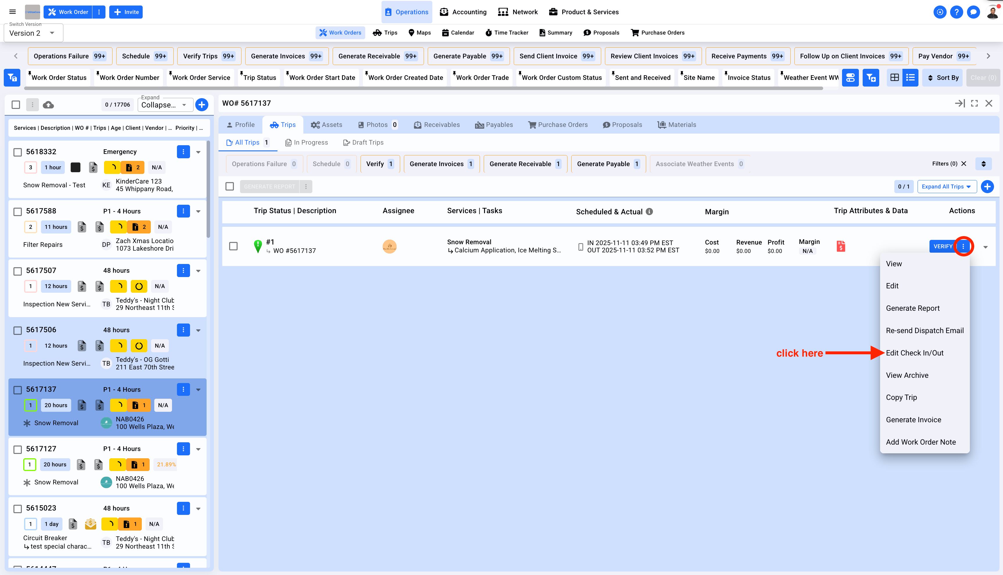Expand work order 5617588 details arrow

[x=198, y=211]
